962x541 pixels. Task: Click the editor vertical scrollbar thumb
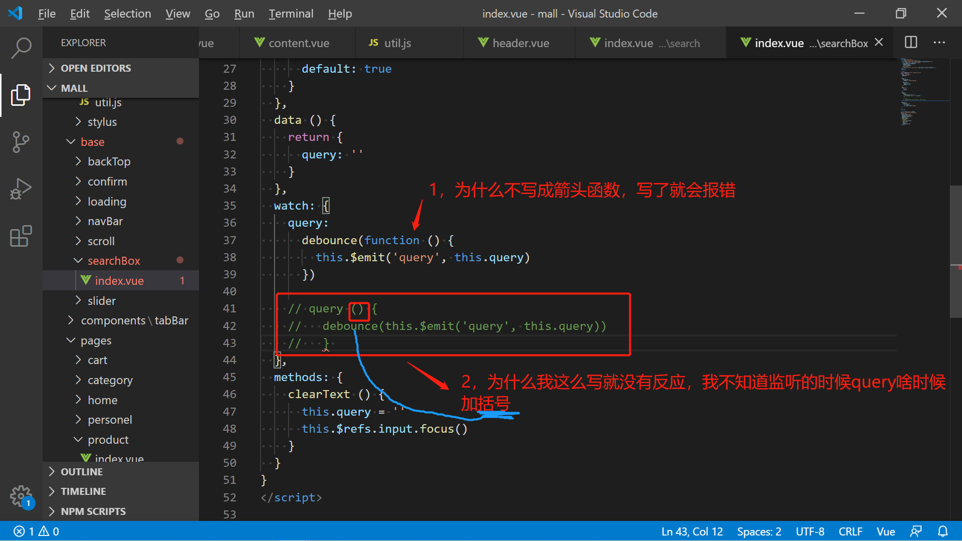(955, 251)
